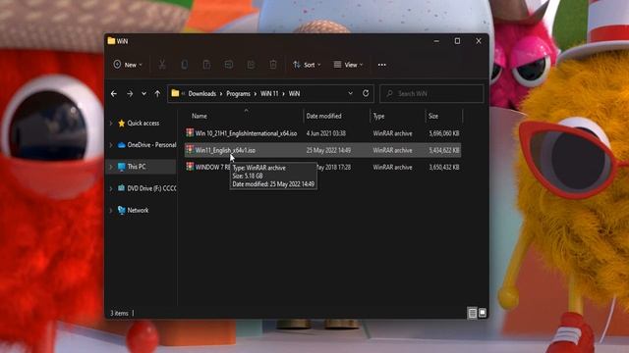This screenshot has width=629, height=353.
Task: Switch to details view icon
Action: (472, 313)
